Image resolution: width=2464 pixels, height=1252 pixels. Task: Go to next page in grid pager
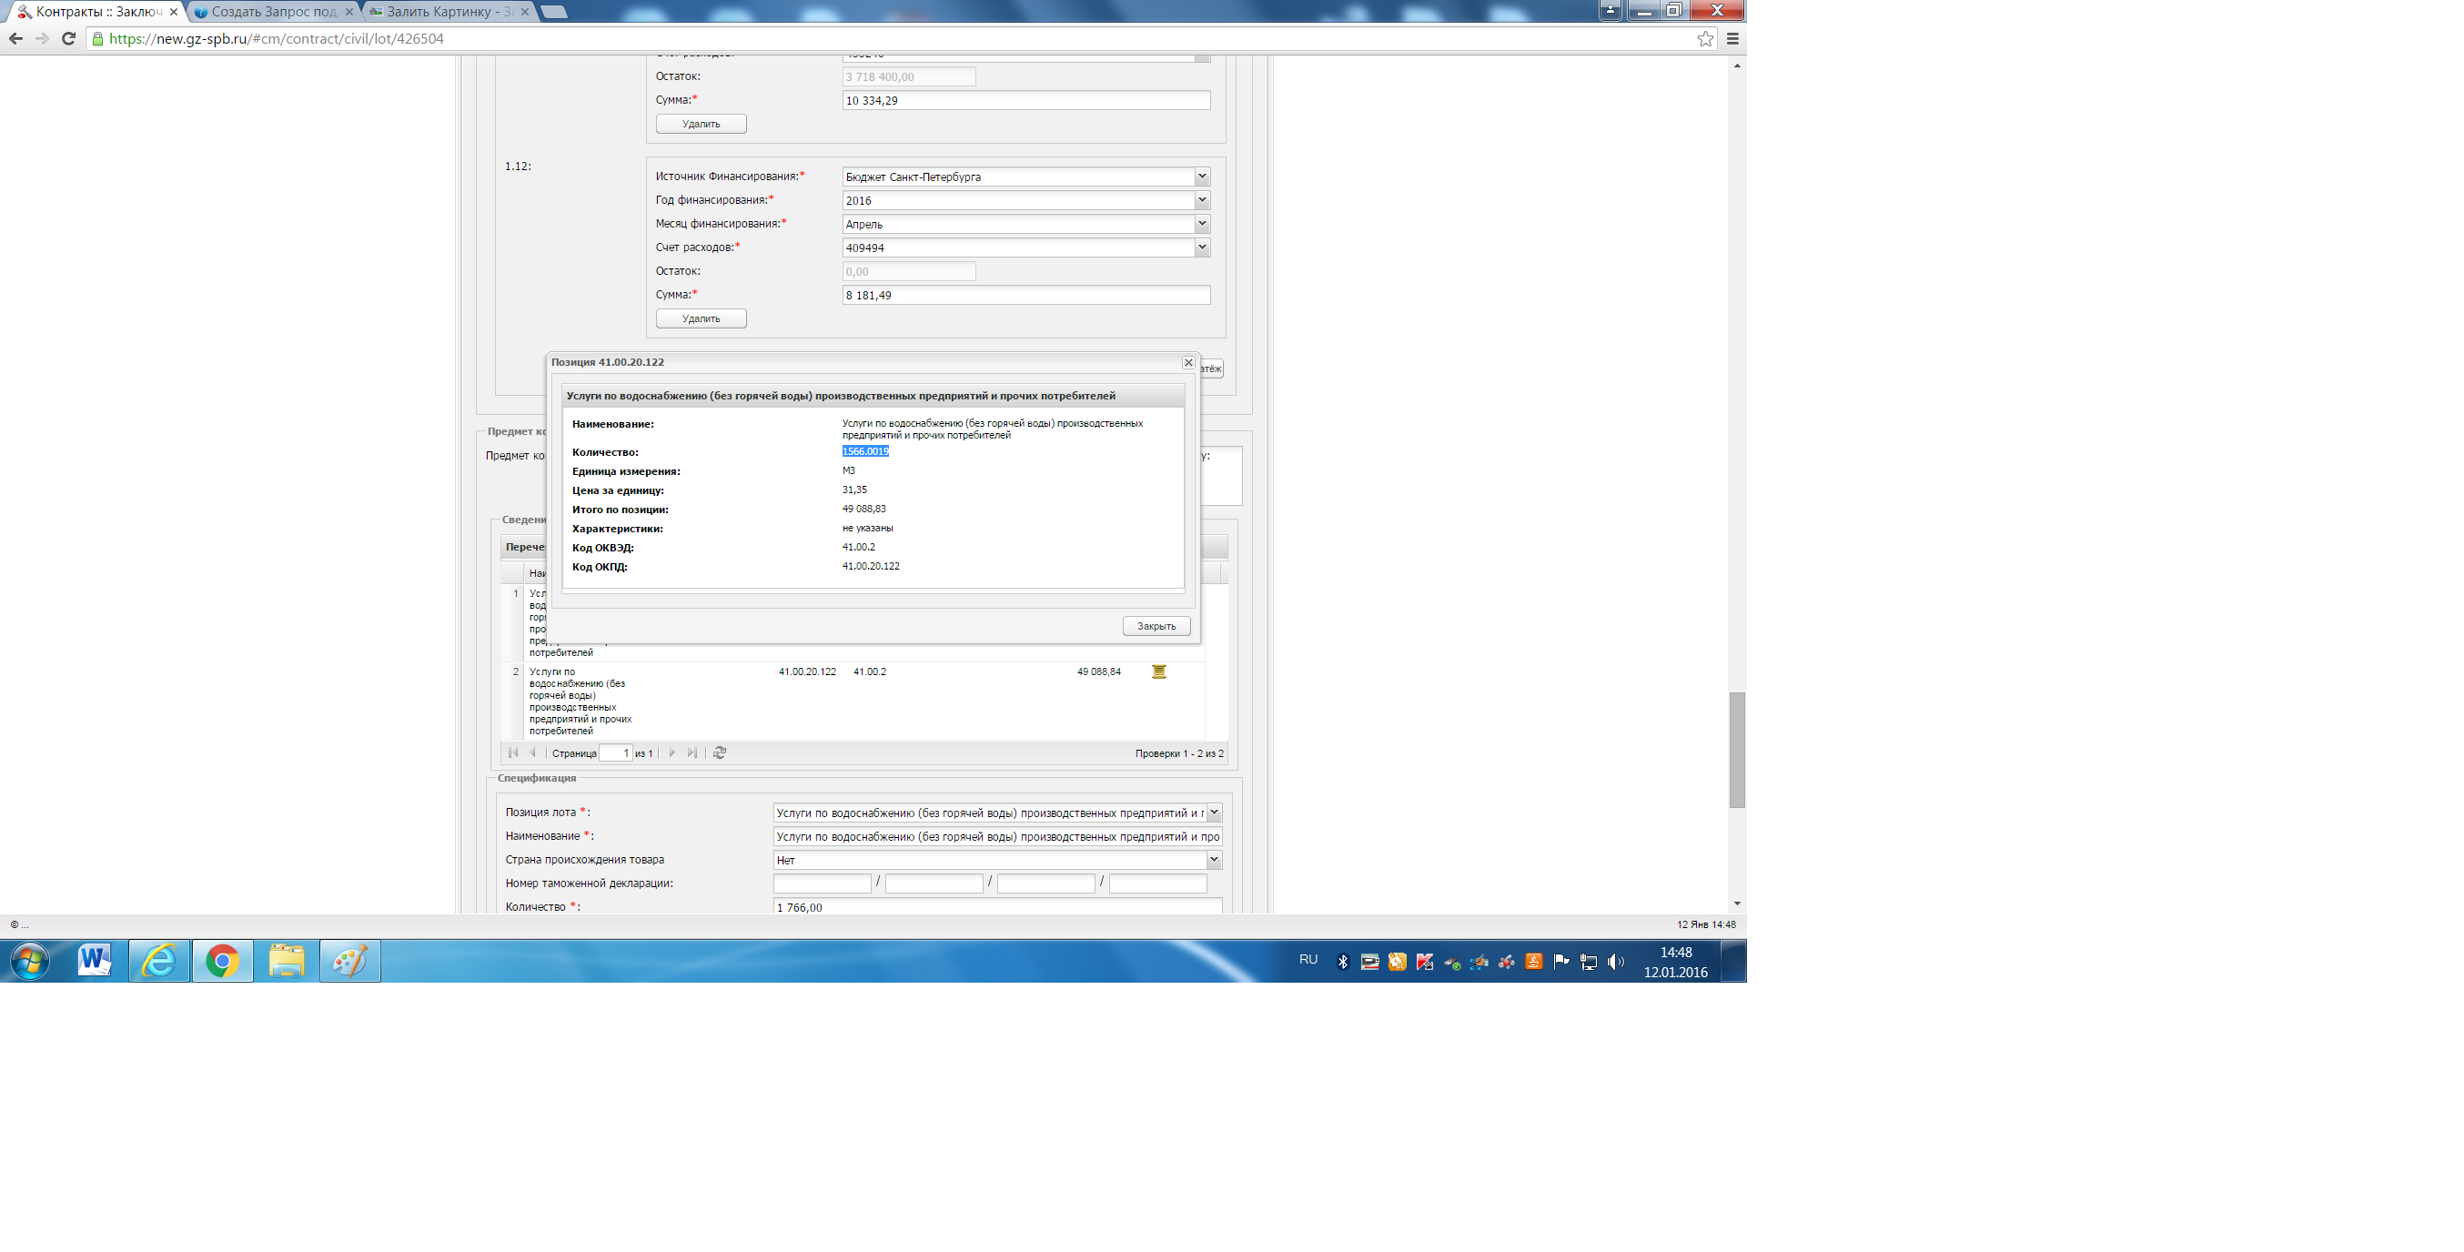pyautogui.click(x=672, y=752)
